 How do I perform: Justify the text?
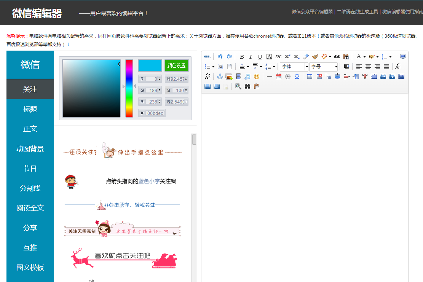coord(386,67)
